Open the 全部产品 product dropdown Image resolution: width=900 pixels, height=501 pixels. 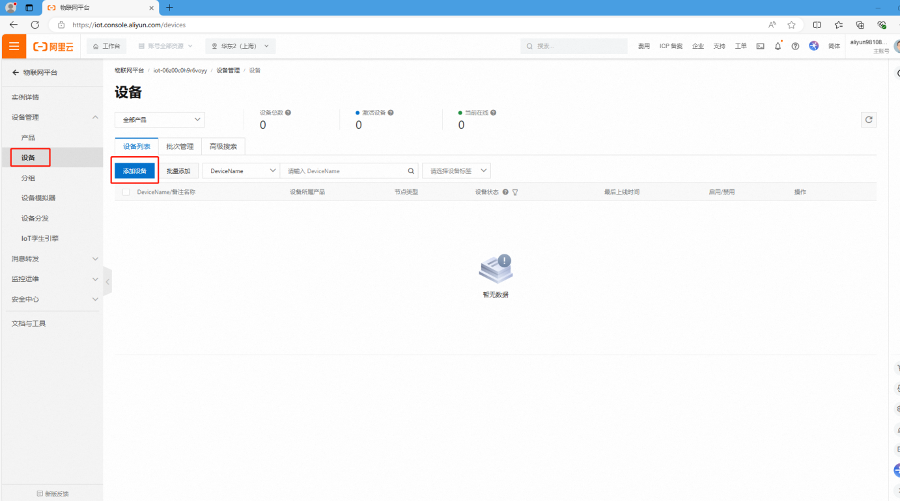(x=160, y=120)
